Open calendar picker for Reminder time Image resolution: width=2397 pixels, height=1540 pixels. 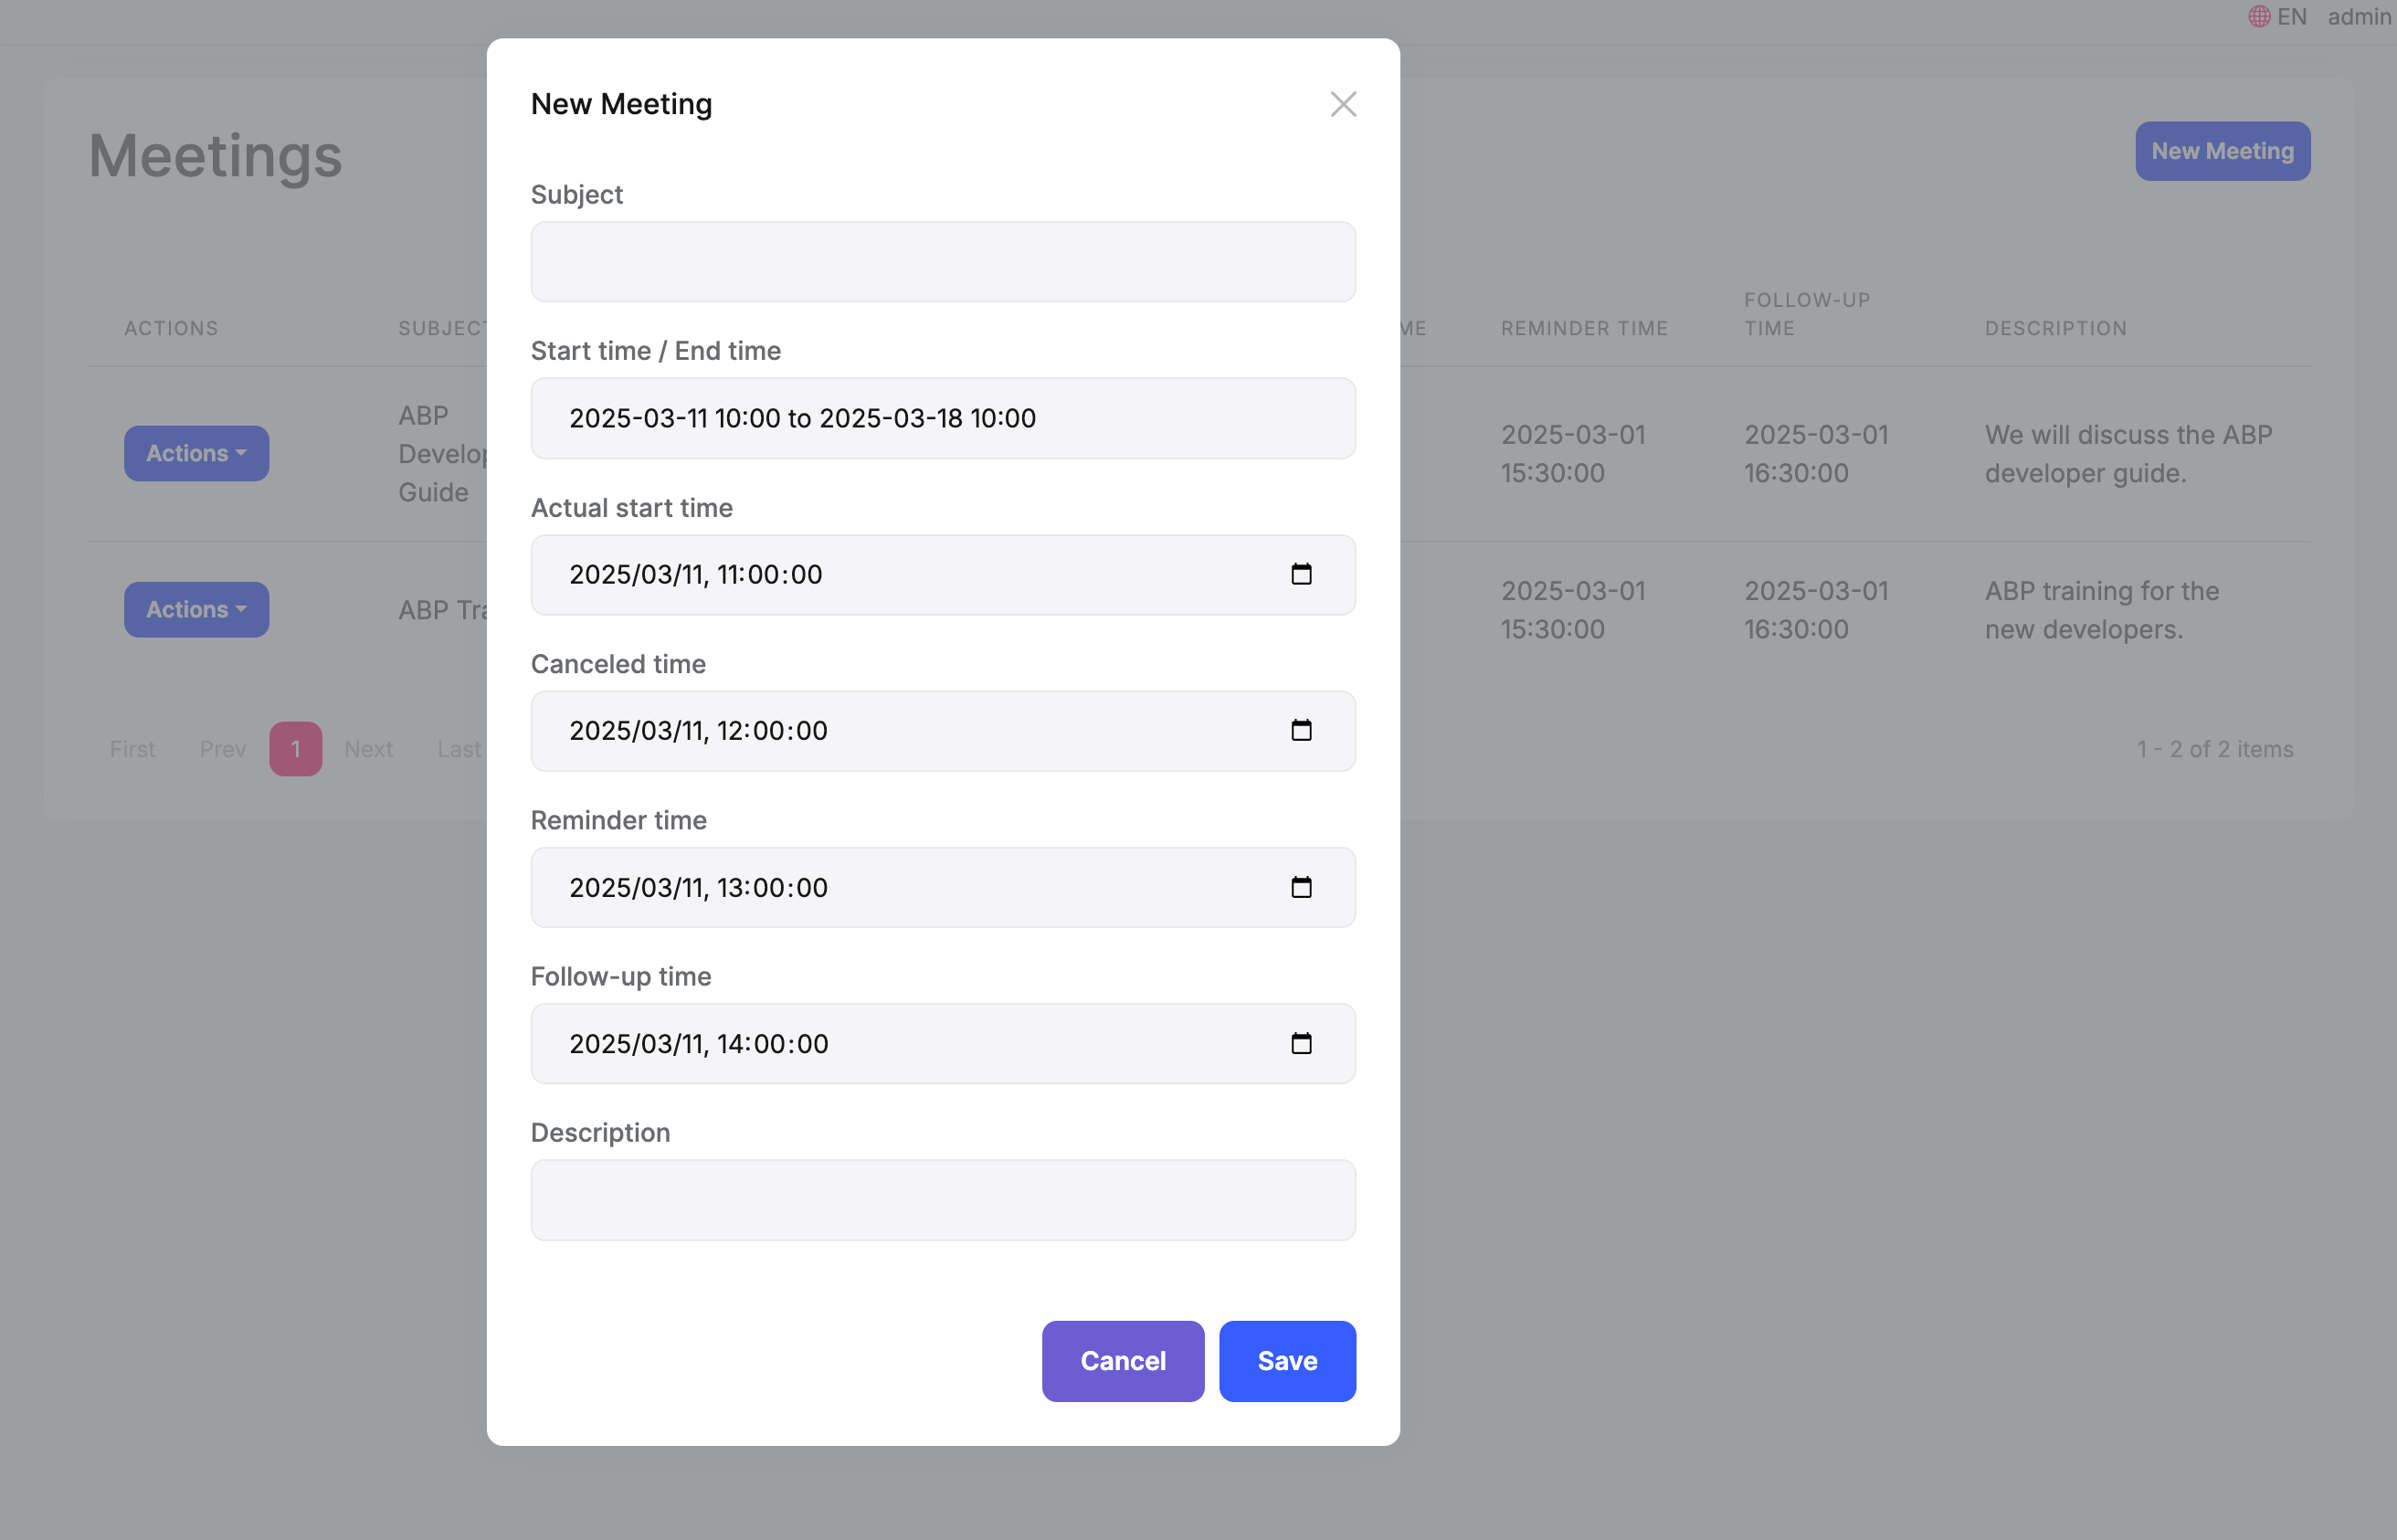[x=1301, y=887]
